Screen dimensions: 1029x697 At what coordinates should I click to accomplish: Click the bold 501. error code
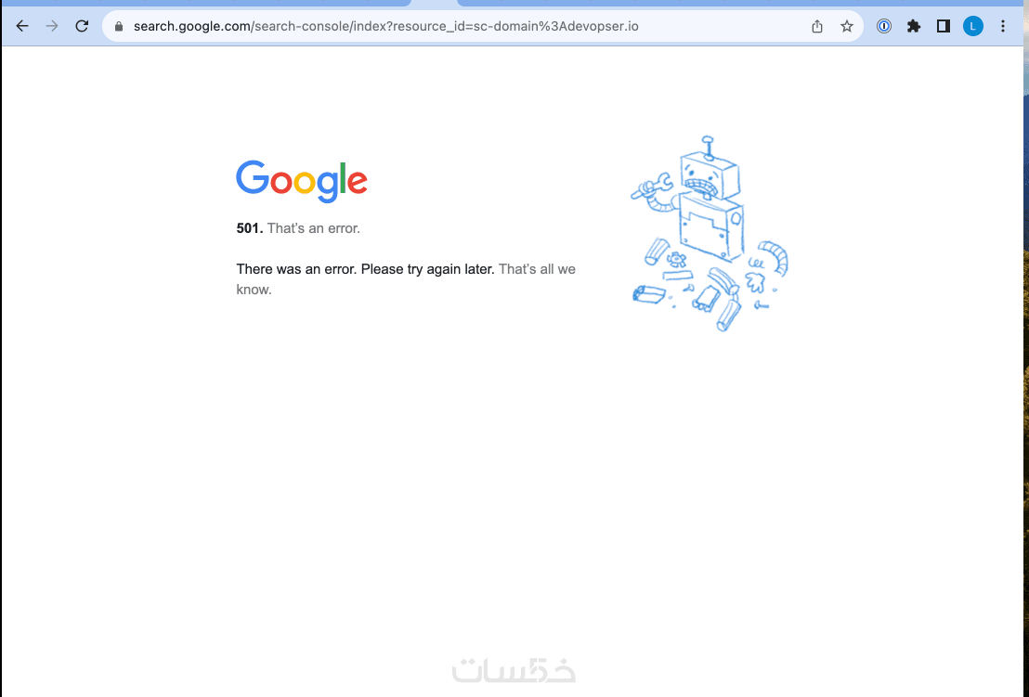250,228
